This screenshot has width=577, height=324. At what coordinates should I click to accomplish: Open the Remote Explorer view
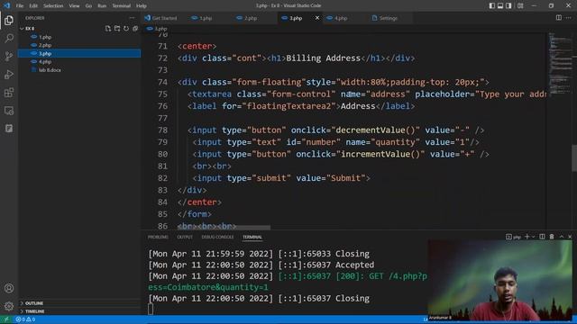9,110
